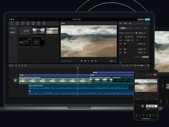Toggle the teal main-track magnet in timeline toolbar
The width and height of the screenshot is (169, 127).
[123, 66]
